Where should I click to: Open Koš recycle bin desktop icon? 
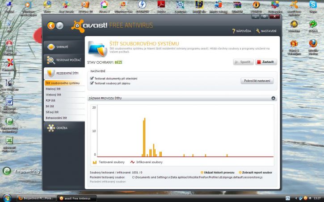[x=9, y=26]
